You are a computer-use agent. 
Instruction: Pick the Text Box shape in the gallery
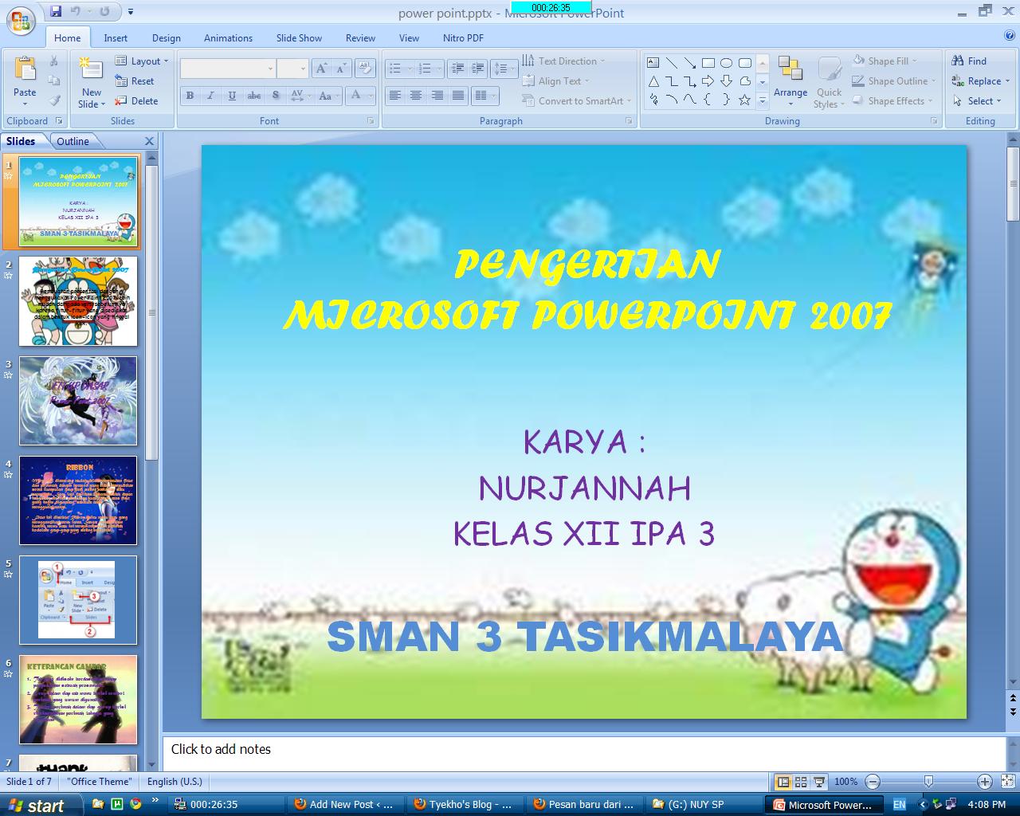(653, 62)
